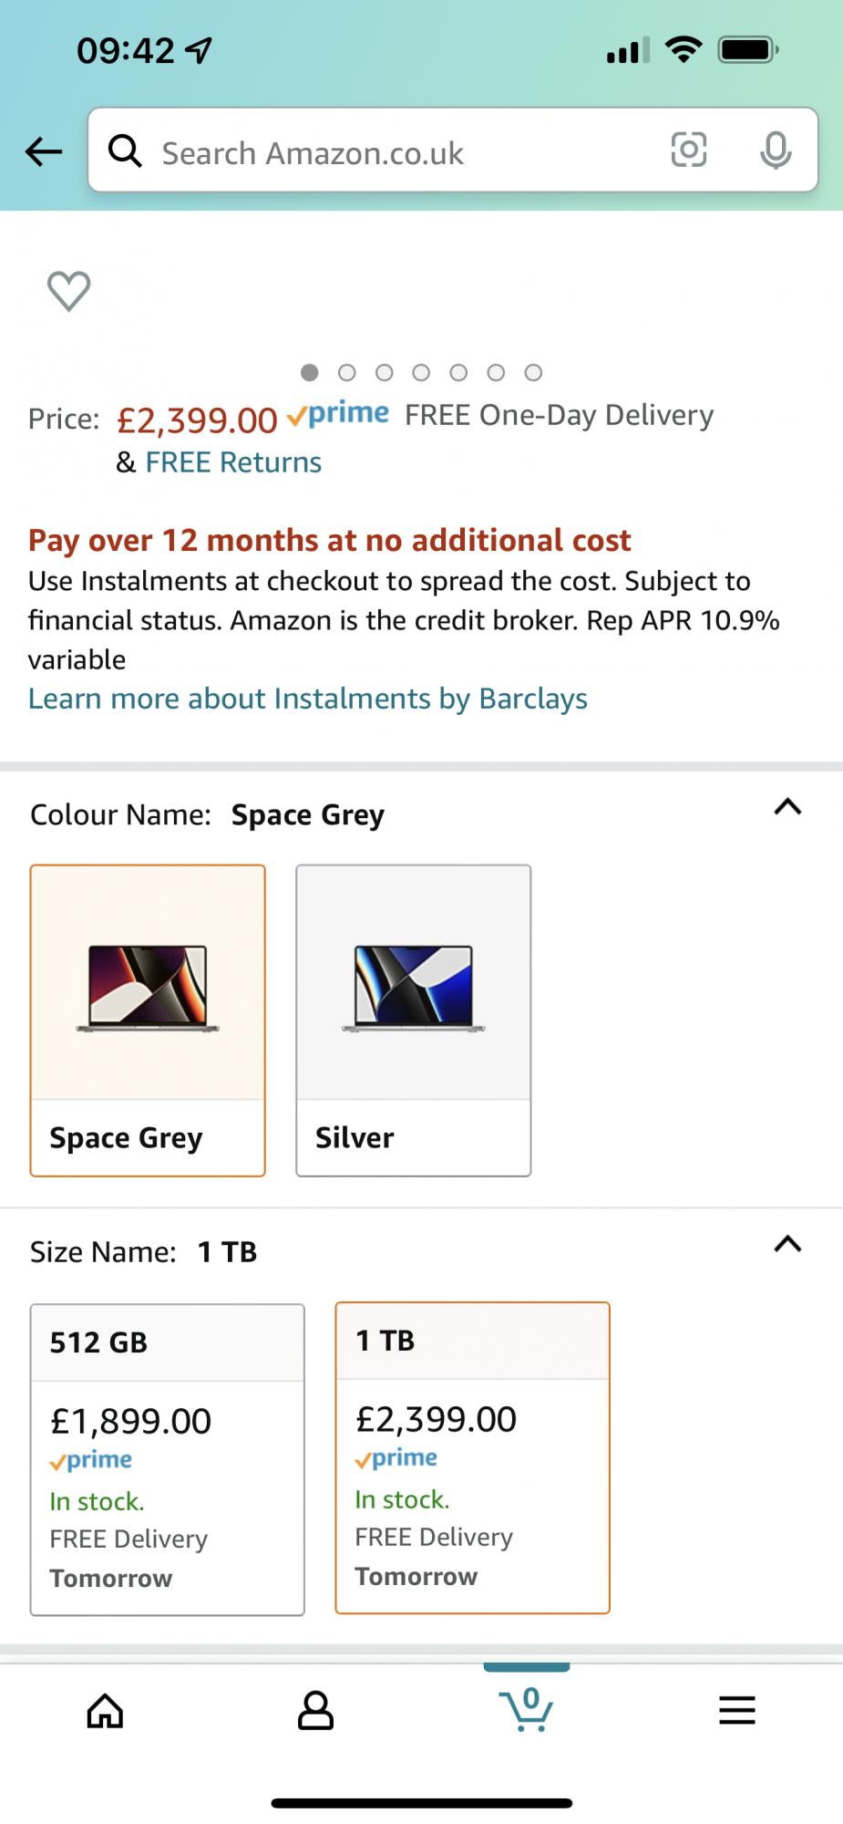Add item to wish list heart
The width and height of the screenshot is (843, 1824).
69,292
